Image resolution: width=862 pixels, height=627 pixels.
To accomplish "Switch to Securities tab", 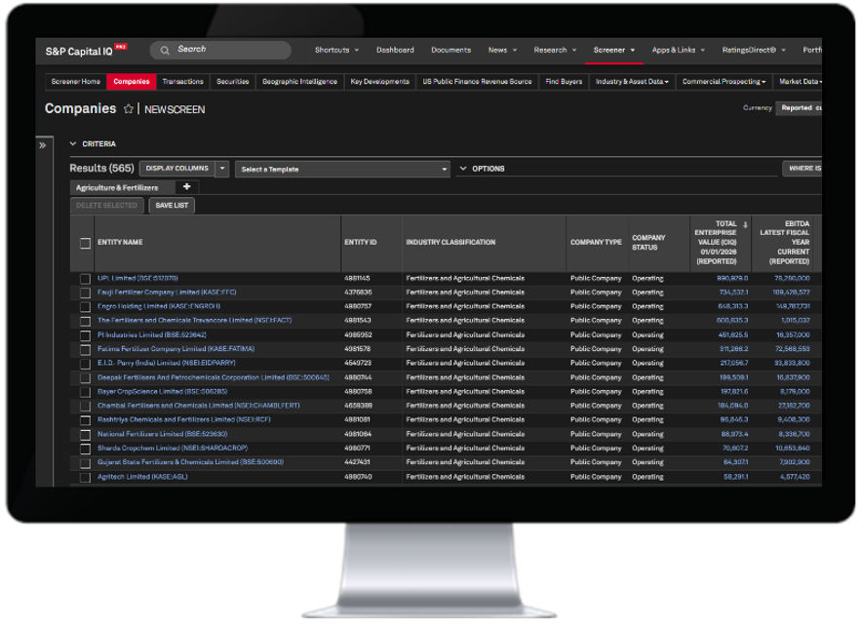I will pos(232,82).
